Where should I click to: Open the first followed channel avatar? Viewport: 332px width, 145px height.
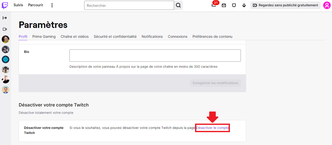click(6, 39)
